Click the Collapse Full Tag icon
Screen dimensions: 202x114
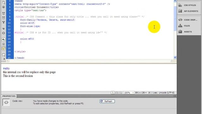[3, 13]
